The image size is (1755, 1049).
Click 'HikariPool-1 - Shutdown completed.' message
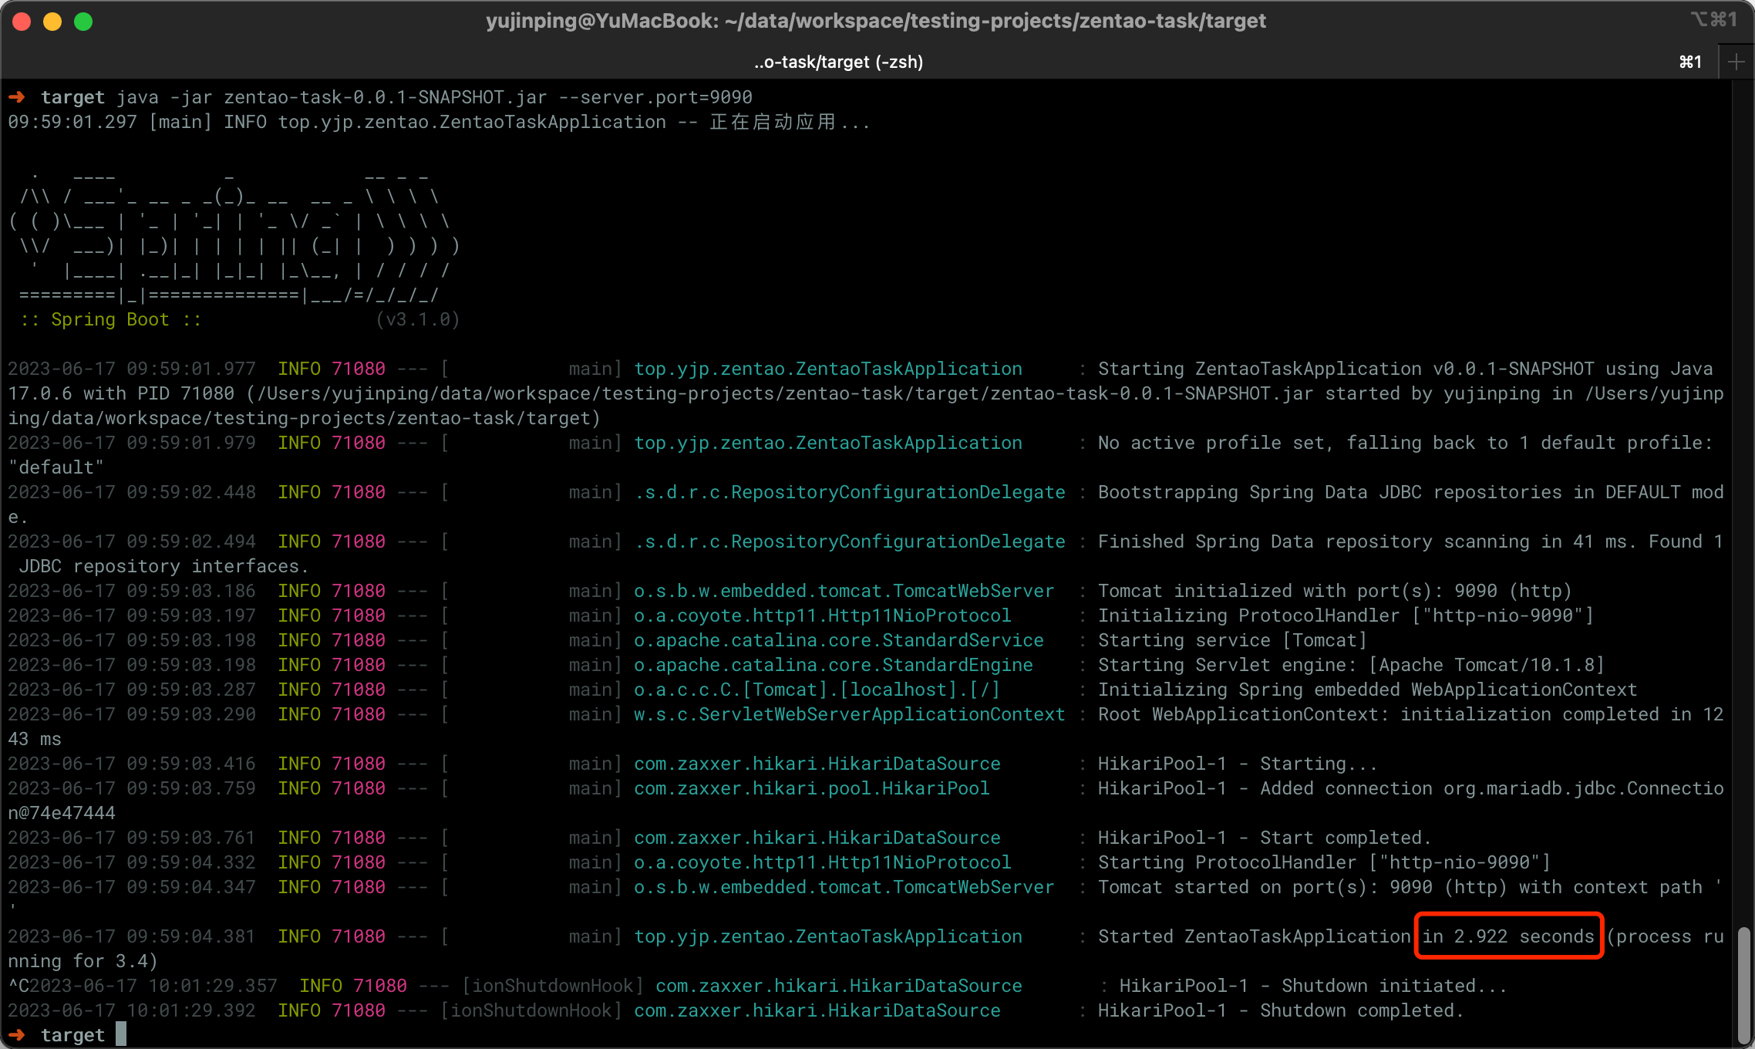1281,1010
